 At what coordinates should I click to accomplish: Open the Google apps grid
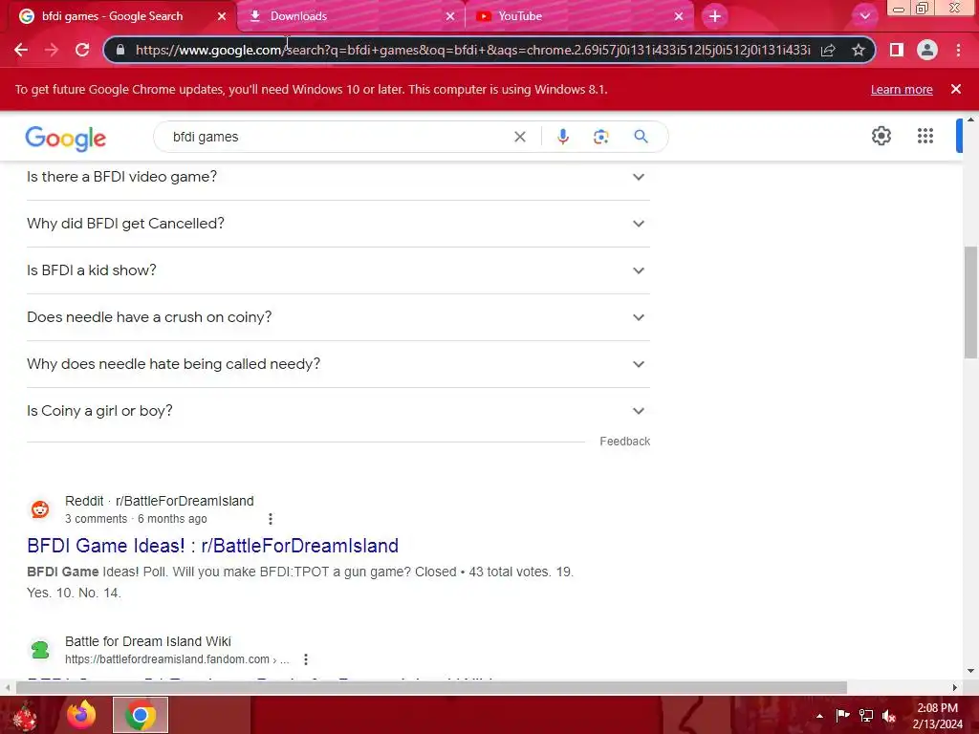[925, 136]
